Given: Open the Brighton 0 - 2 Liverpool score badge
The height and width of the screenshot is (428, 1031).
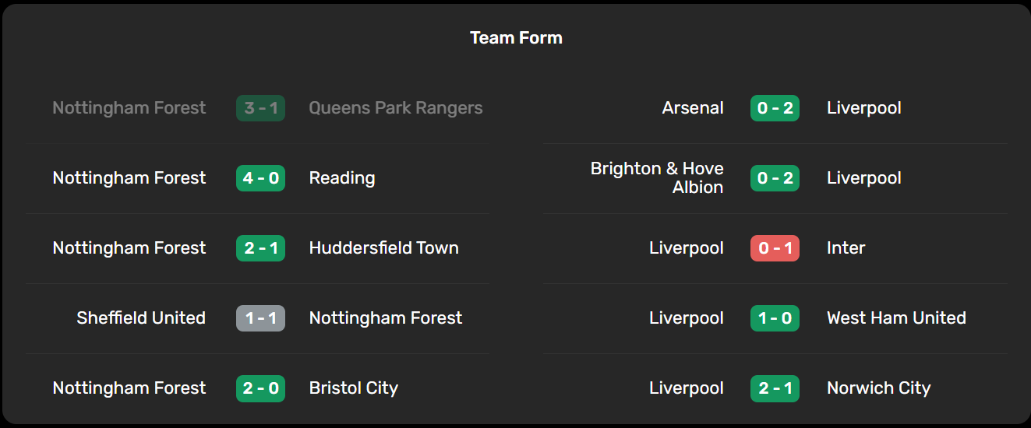Looking at the screenshot, I should [x=775, y=178].
